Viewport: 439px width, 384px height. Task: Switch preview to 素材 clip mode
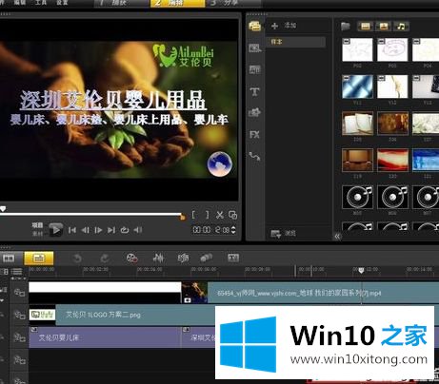(x=37, y=234)
